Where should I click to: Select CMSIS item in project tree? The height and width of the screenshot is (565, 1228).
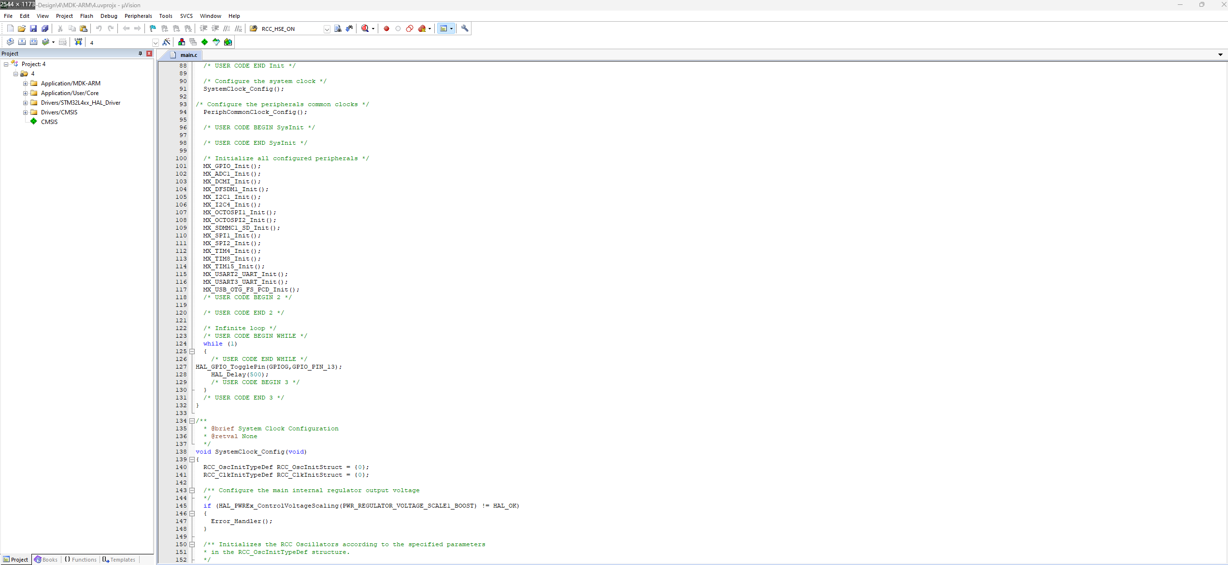point(49,122)
